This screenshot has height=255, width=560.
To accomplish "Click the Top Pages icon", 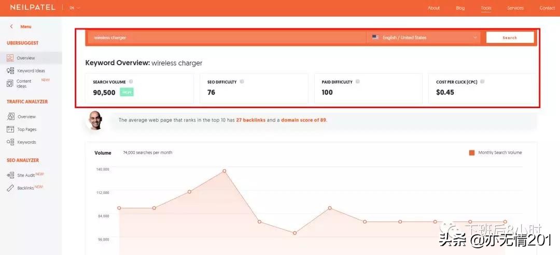I will click(x=10, y=129).
